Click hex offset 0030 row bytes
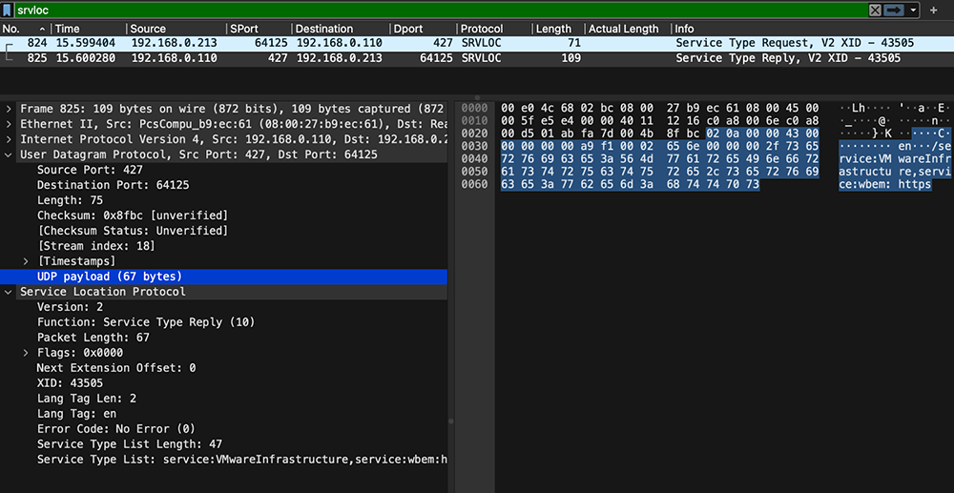This screenshot has height=493, width=954. pyautogui.click(x=661, y=146)
